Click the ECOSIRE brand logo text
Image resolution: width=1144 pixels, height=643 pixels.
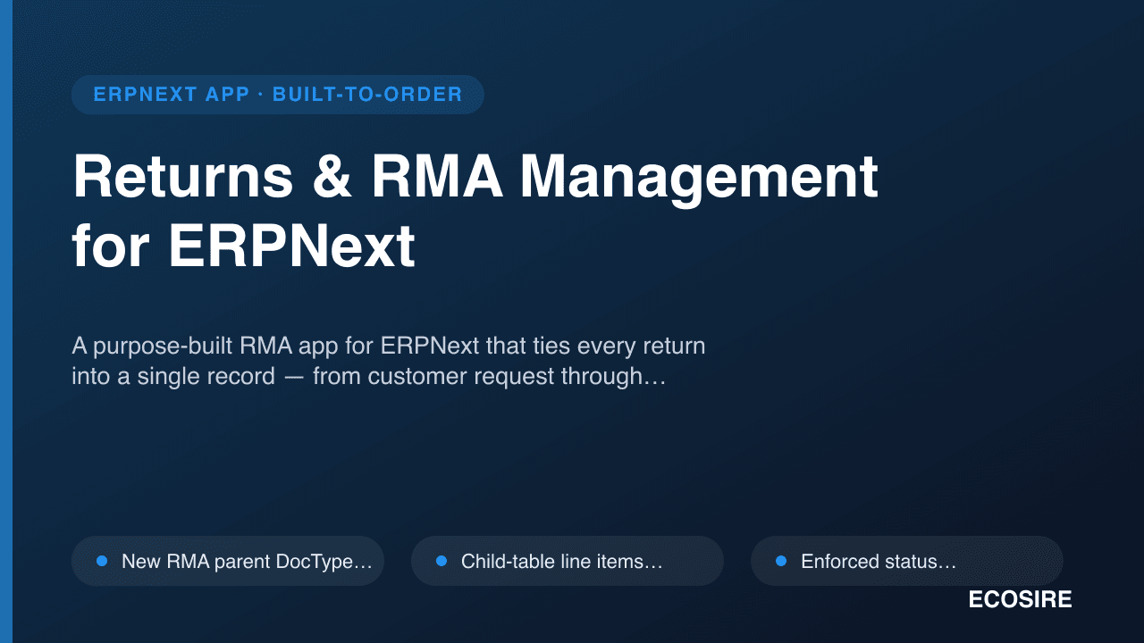pos(1020,600)
